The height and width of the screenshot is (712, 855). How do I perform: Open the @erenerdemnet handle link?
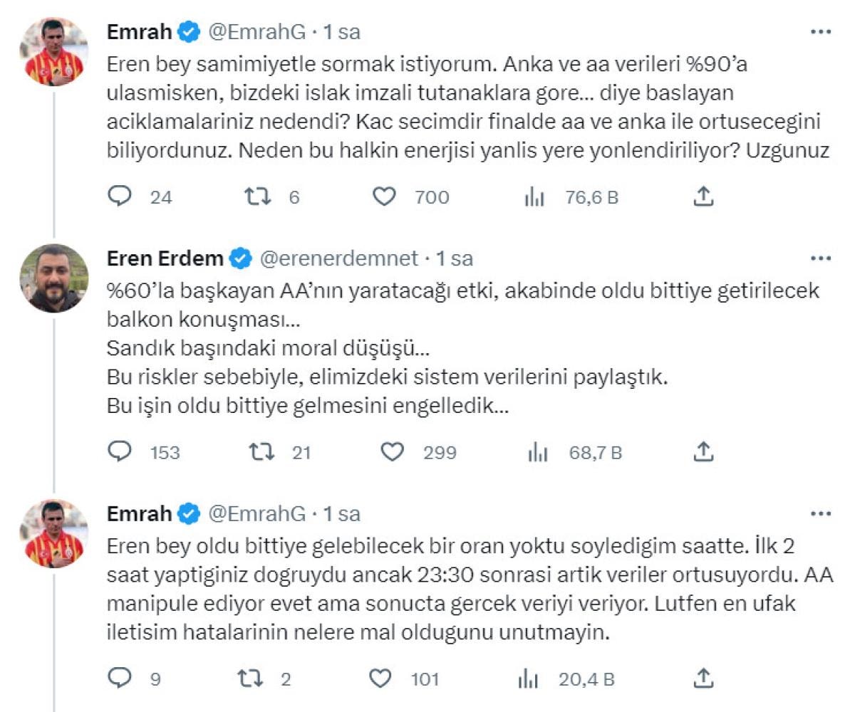(339, 258)
